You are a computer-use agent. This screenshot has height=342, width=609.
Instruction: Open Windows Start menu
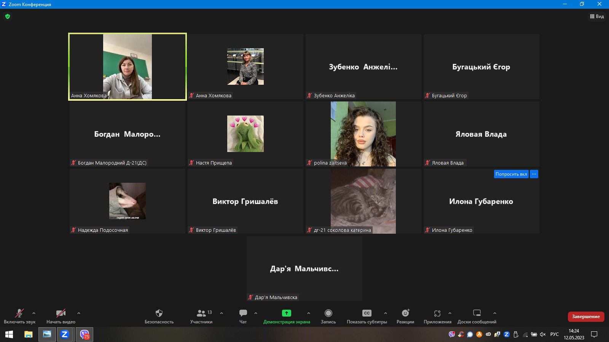[9, 334]
